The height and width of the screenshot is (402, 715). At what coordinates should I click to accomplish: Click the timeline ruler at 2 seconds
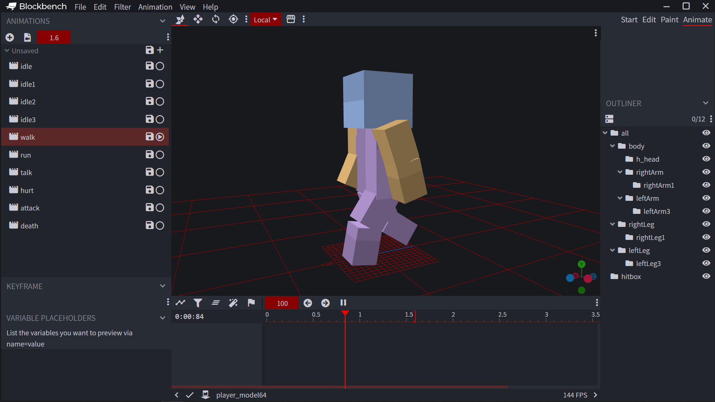tap(453, 315)
